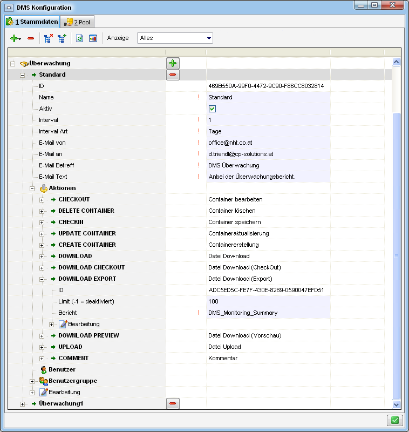Image resolution: width=409 pixels, height=432 pixels.
Task: Click green arrow icon beside CHECKOUT
Action: pyautogui.click(x=53, y=199)
